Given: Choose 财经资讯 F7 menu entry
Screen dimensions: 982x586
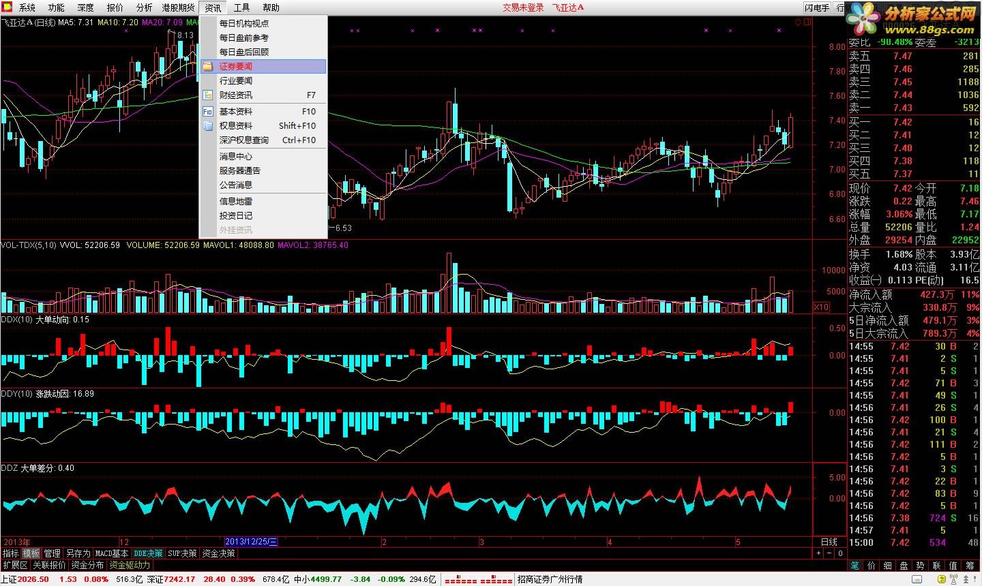Looking at the screenshot, I should pyautogui.click(x=263, y=95).
